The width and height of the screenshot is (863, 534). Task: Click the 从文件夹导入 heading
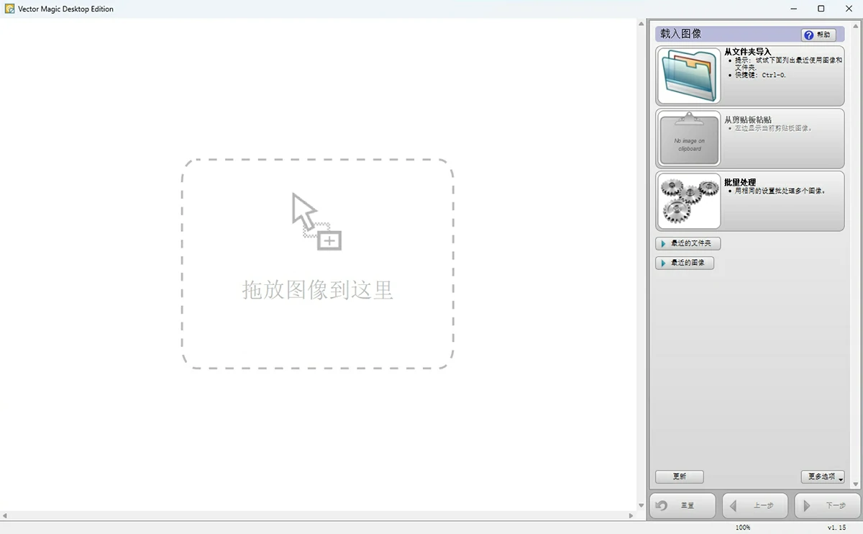pos(747,52)
